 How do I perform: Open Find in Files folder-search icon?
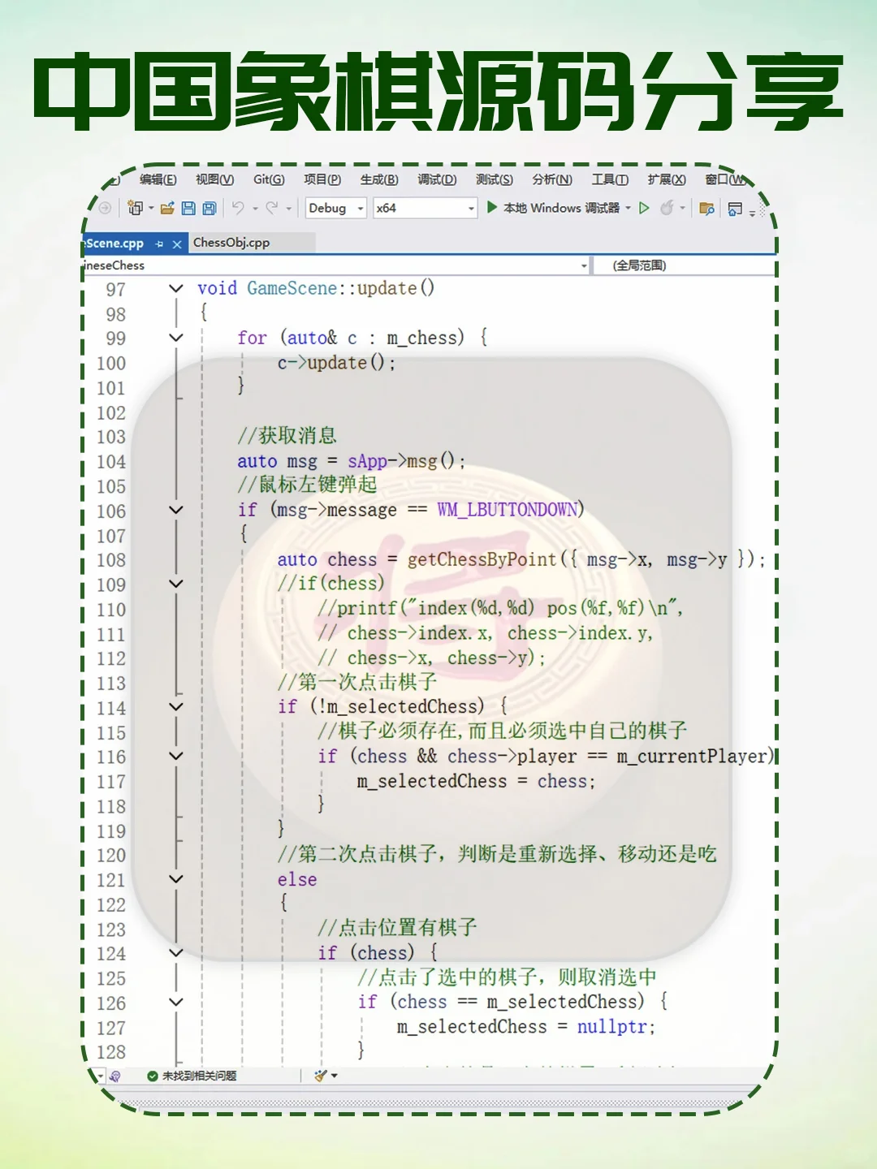pos(706,209)
